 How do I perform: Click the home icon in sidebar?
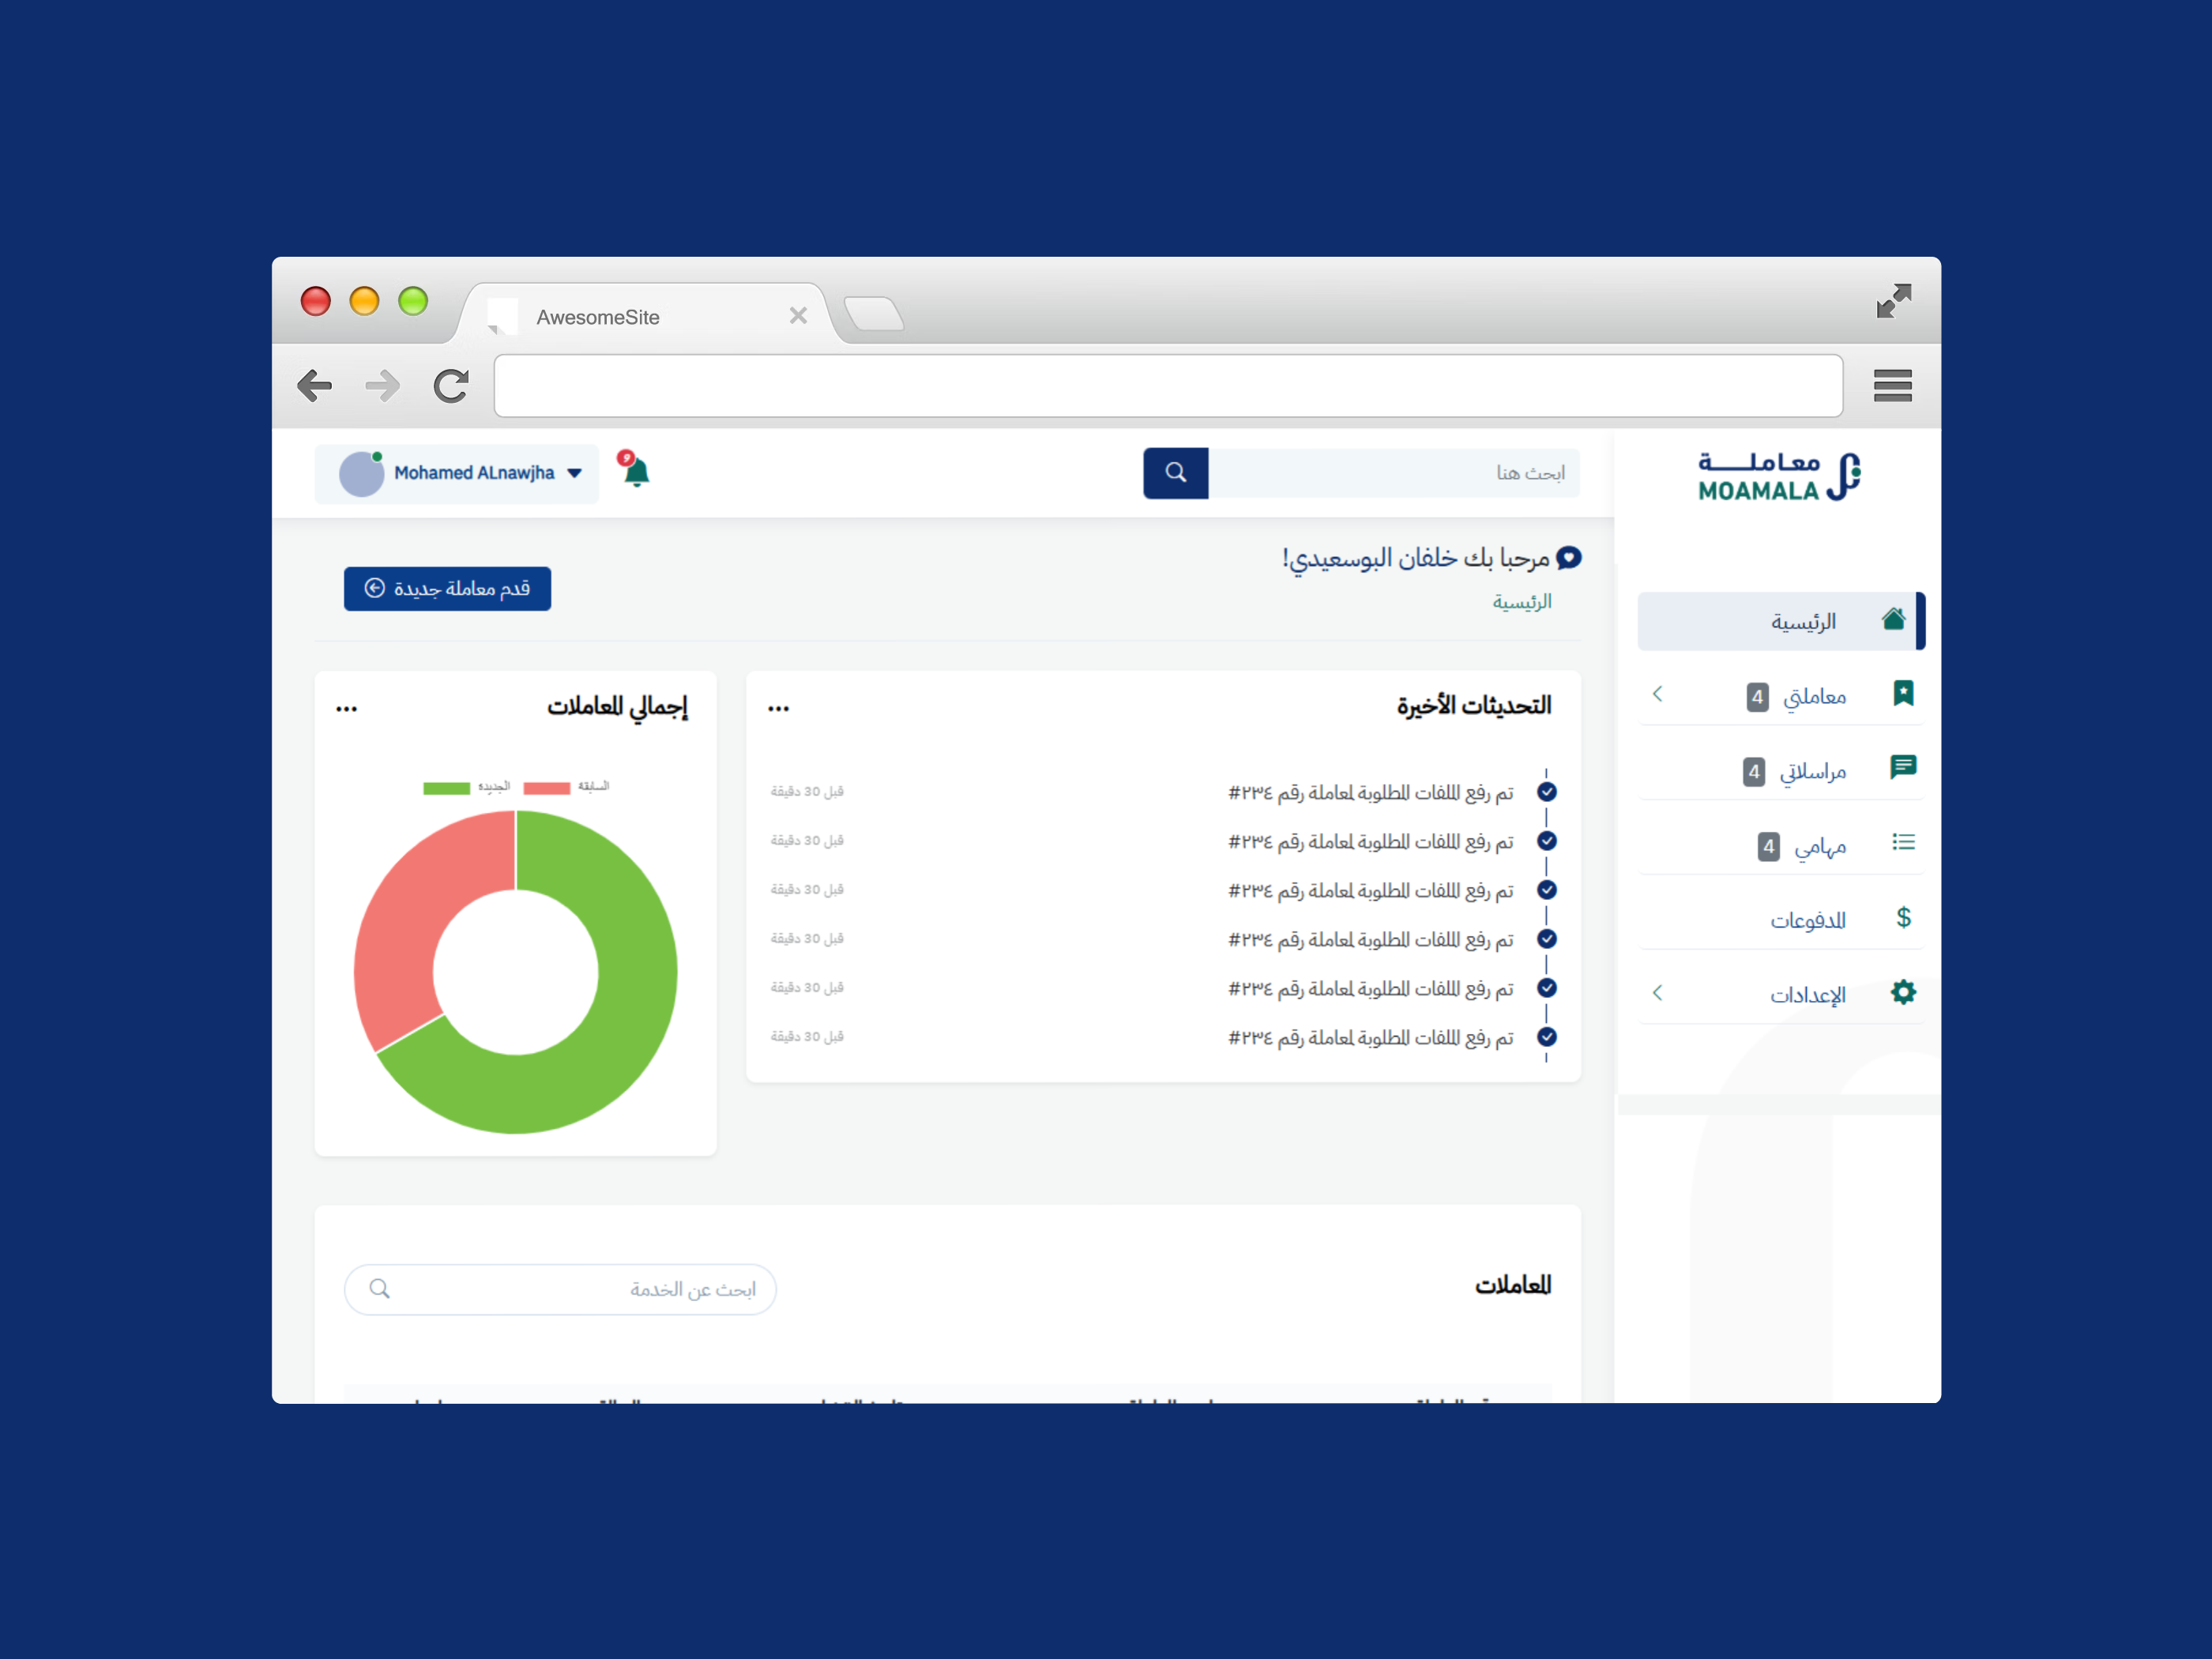coord(1893,619)
